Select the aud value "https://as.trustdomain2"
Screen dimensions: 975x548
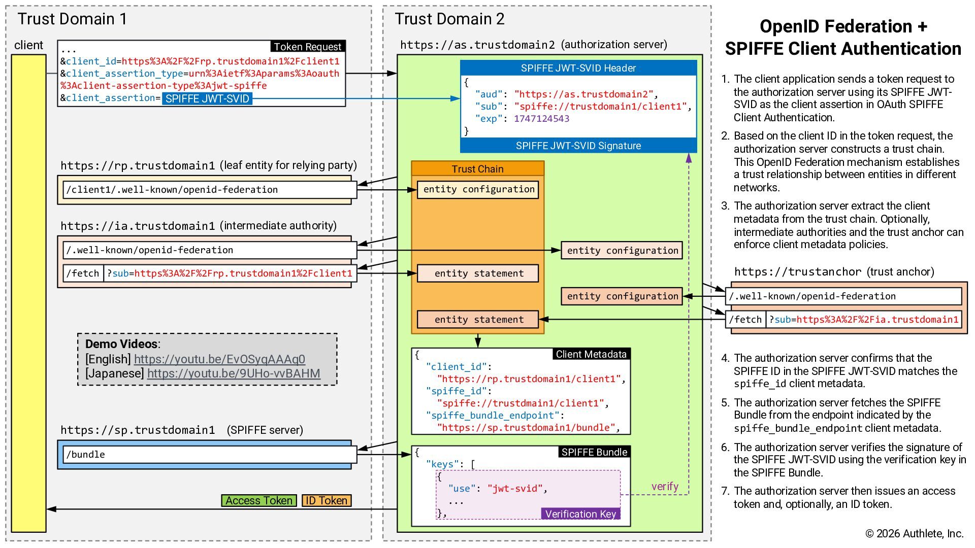(x=584, y=94)
